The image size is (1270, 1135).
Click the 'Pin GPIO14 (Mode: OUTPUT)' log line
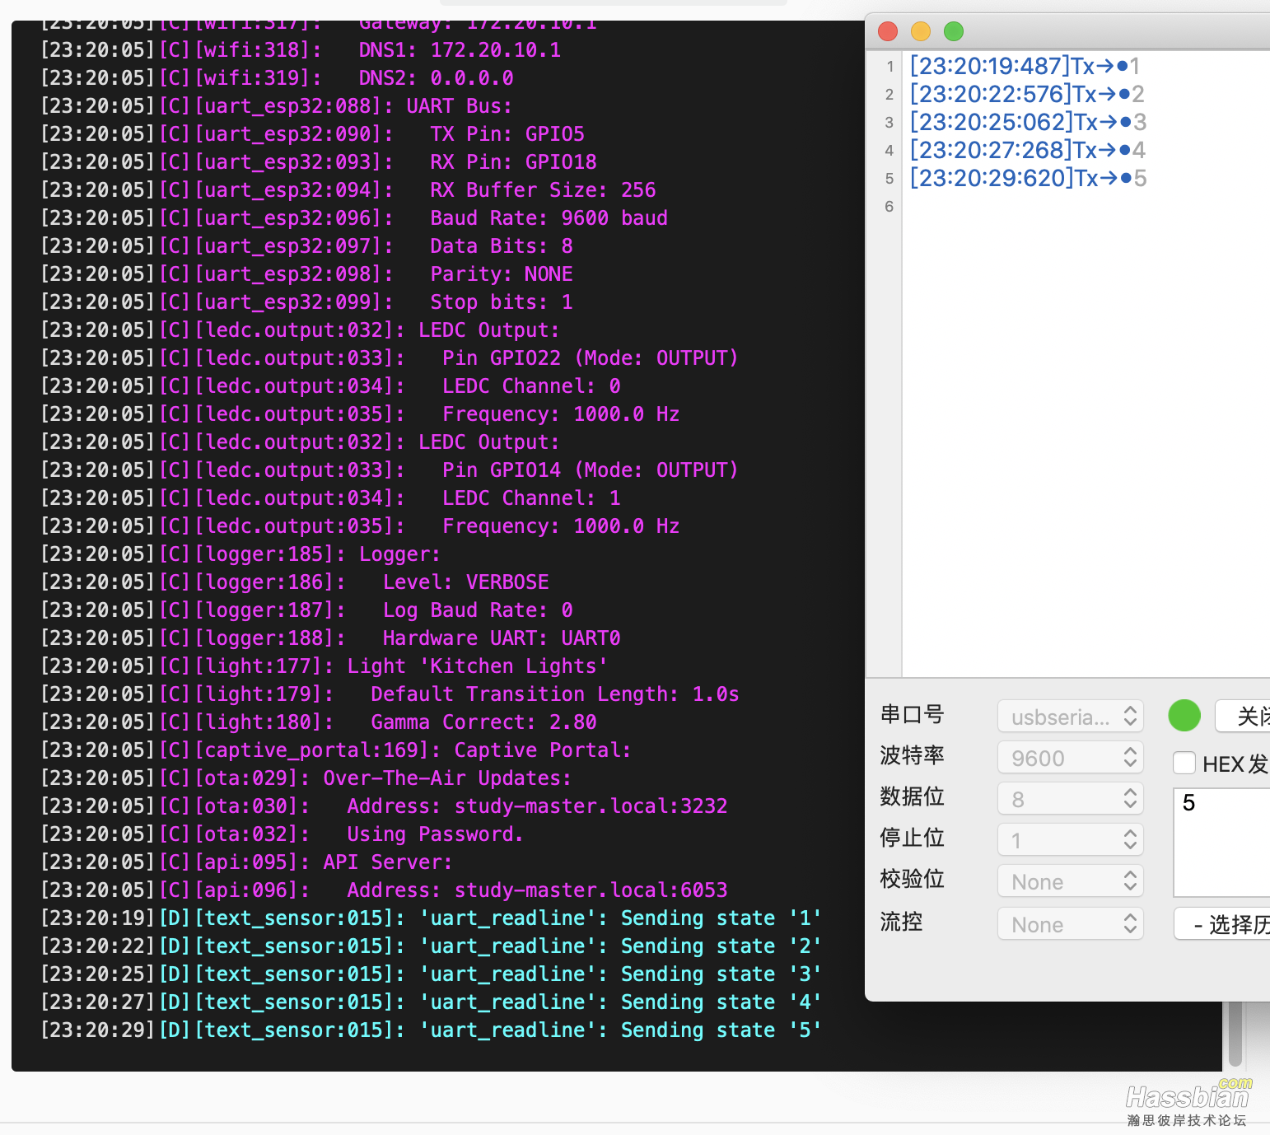[390, 469]
